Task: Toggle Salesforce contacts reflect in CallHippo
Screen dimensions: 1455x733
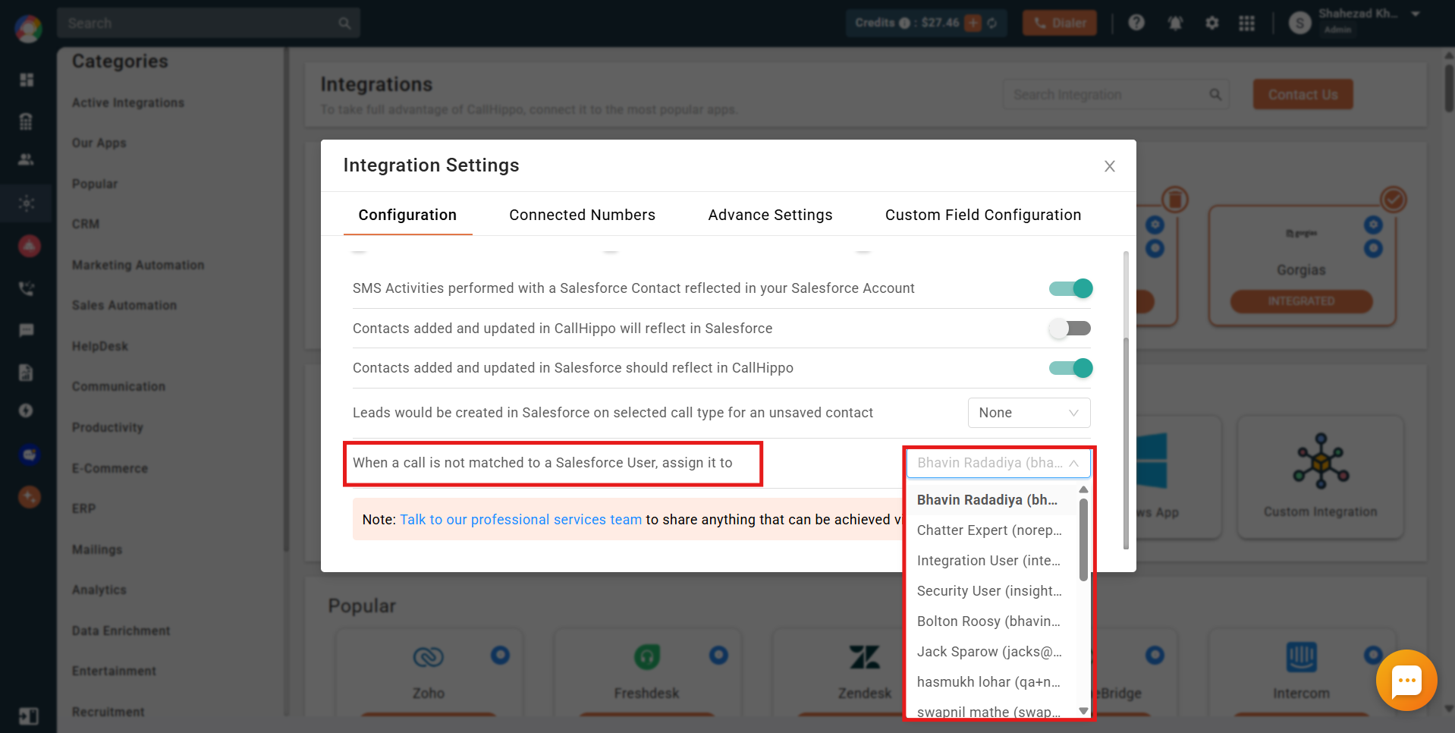Action: (x=1070, y=368)
